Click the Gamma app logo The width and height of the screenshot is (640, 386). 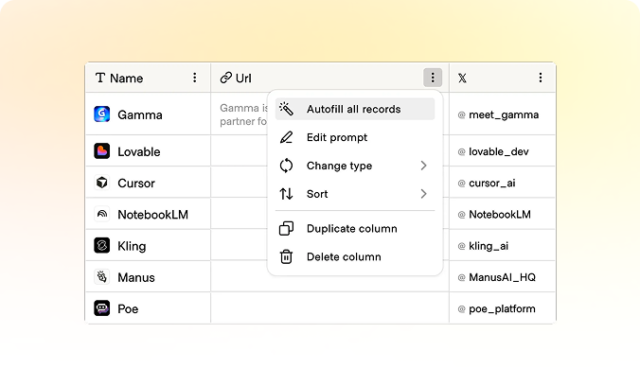102,114
